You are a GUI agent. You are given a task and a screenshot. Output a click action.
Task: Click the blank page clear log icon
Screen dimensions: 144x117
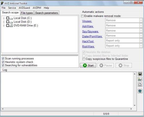(x=140, y=84)
